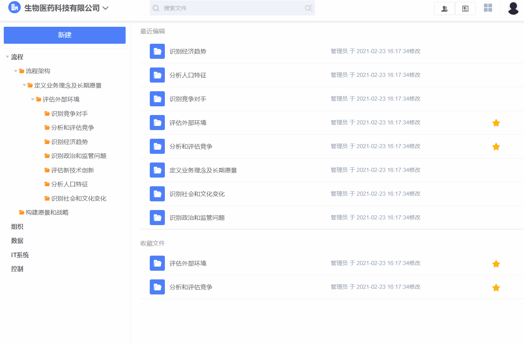Open the company name dropdown arrow
Image resolution: width=524 pixels, height=345 pixels.
coord(106,8)
